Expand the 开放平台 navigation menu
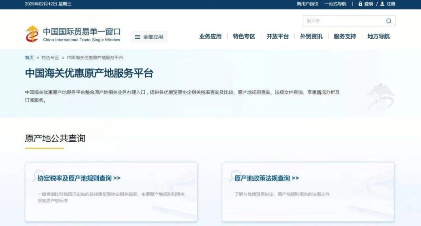The width and height of the screenshot is (421, 226). (277, 36)
